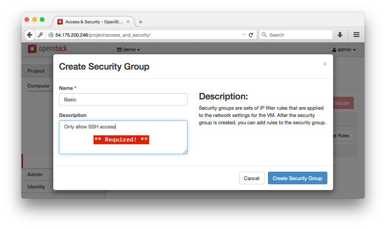This screenshot has width=386, height=229.
Task: Click inside the Name input field
Action: (123, 99)
